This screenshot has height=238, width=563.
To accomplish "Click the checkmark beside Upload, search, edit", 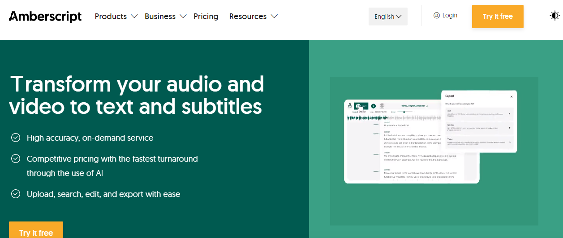I will (16, 194).
